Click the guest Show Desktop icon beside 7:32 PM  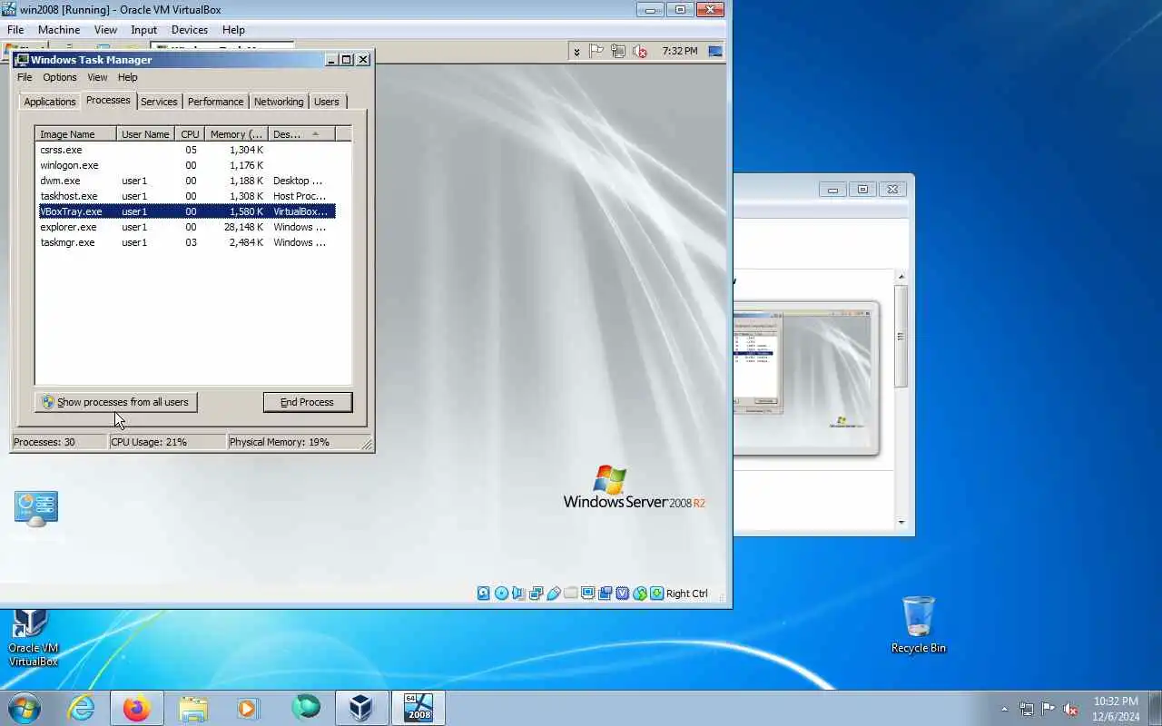[716, 52]
